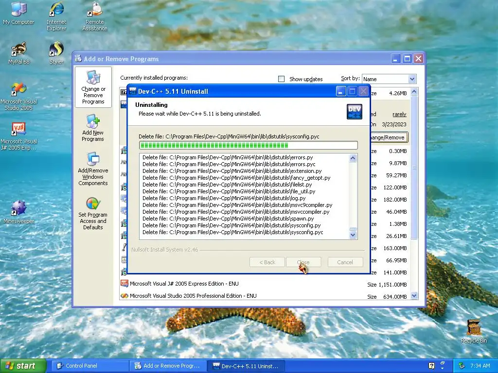Select log line deleting file_util.py

pyautogui.click(x=229, y=191)
